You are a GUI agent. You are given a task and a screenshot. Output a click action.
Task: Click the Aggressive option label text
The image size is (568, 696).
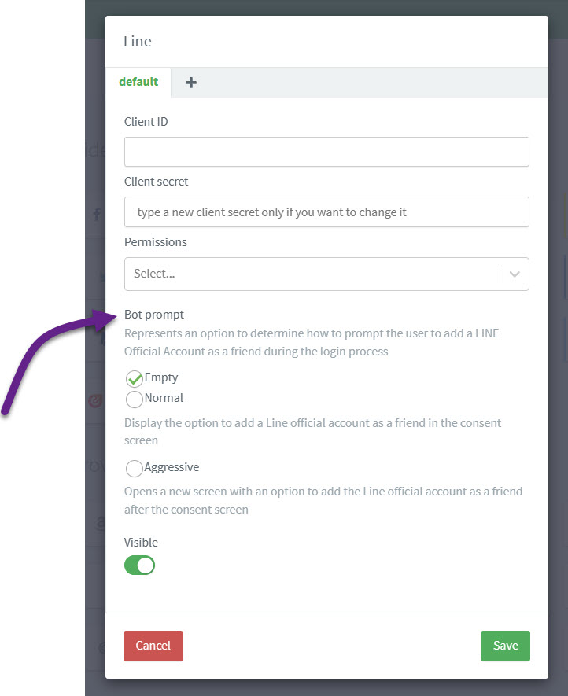click(172, 467)
